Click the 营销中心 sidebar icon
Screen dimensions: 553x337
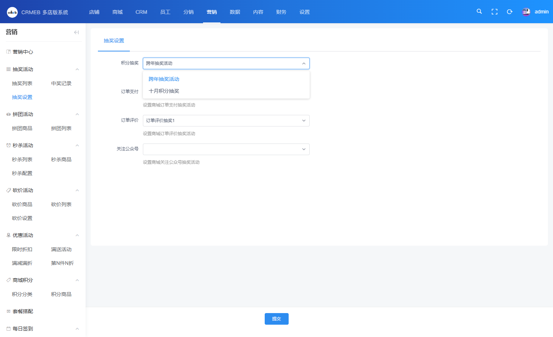point(8,52)
